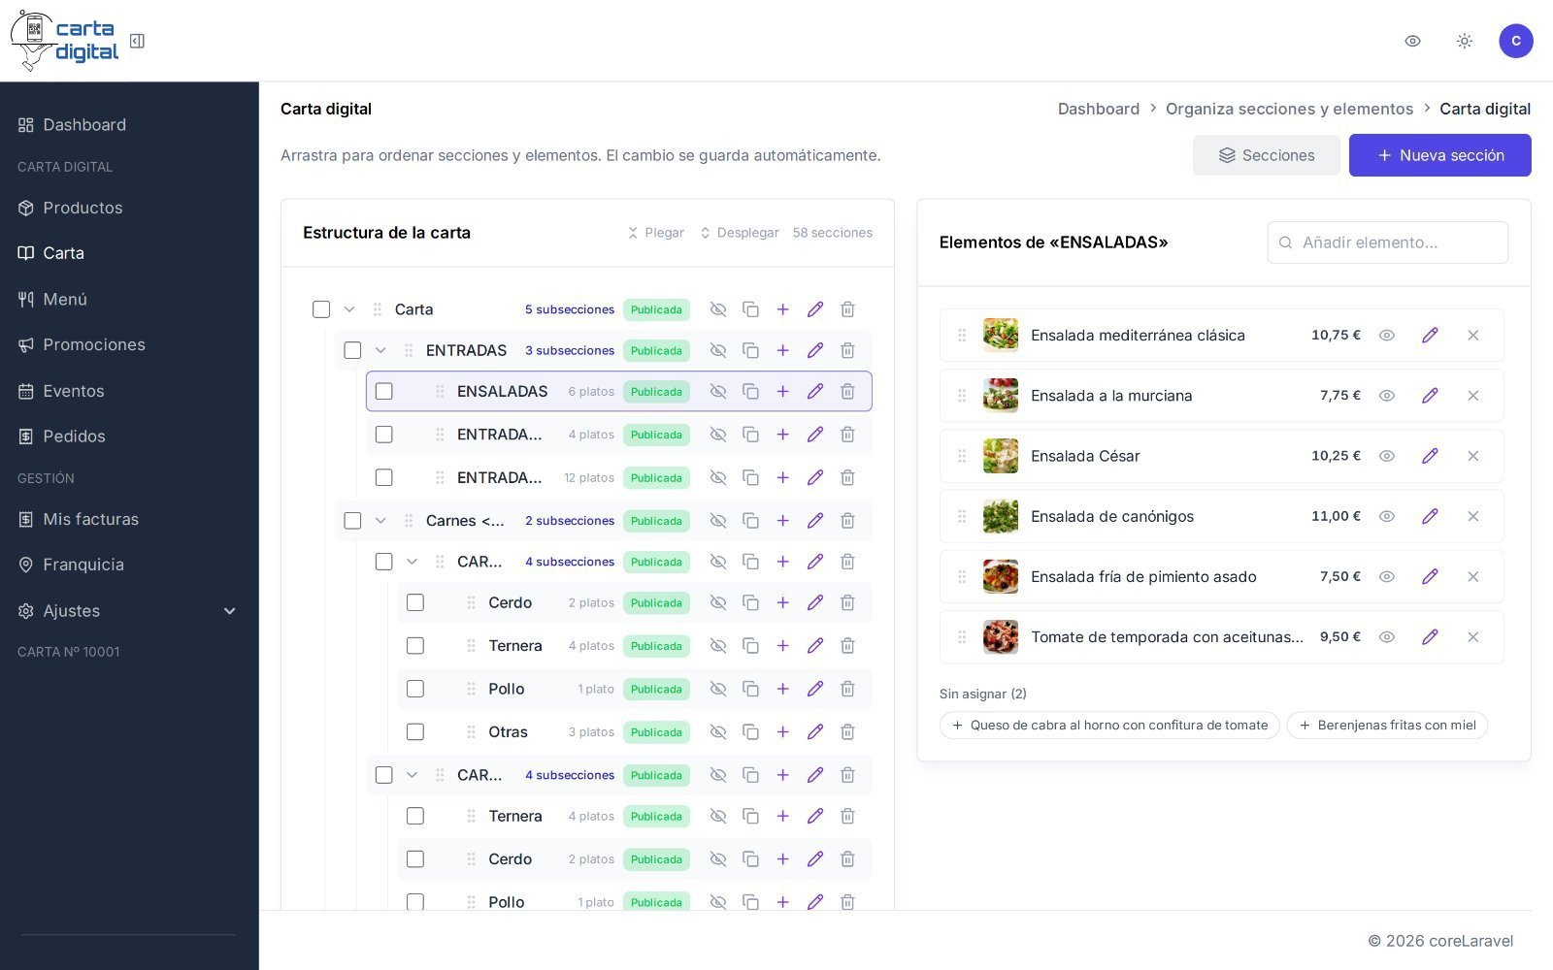The height and width of the screenshot is (970, 1553).
Task: Focus the Añadir elemento search field
Action: [x=1387, y=242]
